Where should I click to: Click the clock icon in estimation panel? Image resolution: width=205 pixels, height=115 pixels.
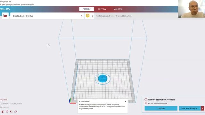pyautogui.click(x=146, y=100)
